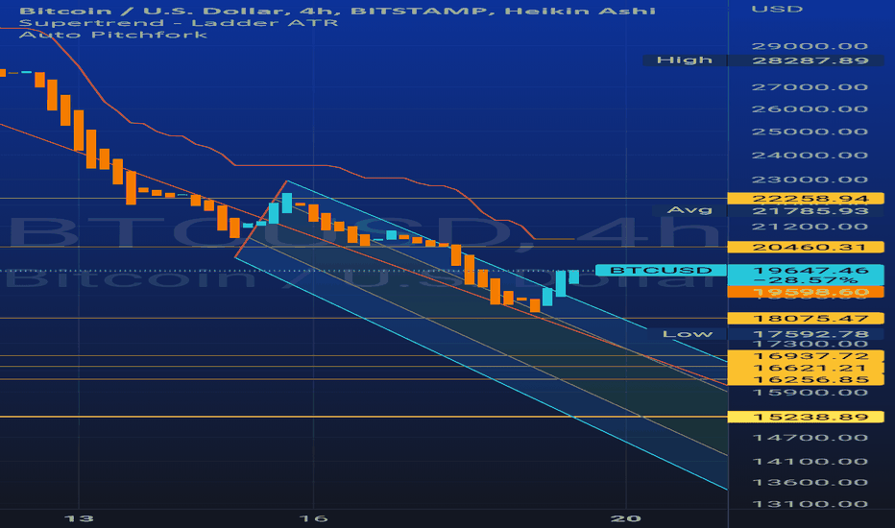Select the 16256.85 level label
This screenshot has width=895, height=528.
pyautogui.click(x=806, y=380)
